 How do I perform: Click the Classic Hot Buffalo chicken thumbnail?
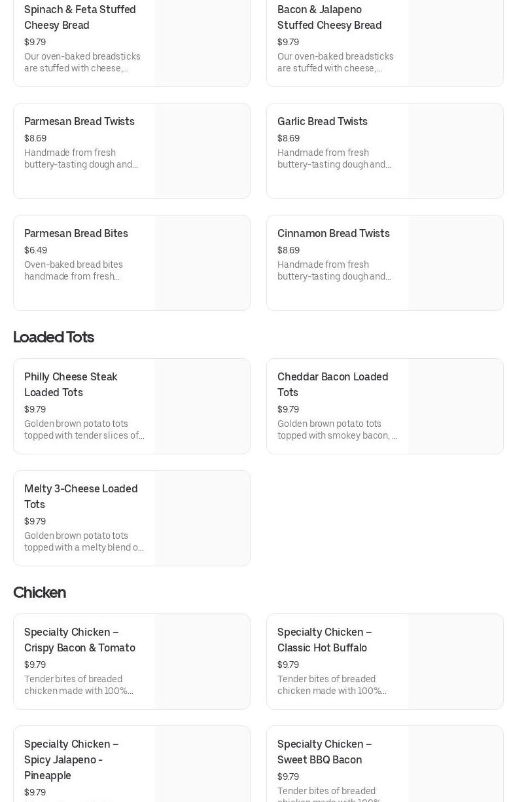(x=455, y=662)
